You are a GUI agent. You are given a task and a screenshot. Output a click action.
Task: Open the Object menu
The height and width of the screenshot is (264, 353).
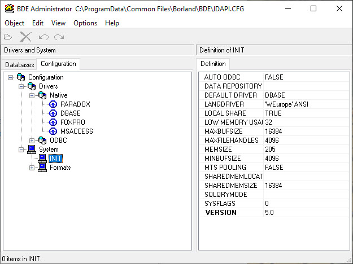click(x=14, y=23)
